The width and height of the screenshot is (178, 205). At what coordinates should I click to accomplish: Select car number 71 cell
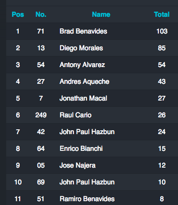pyautogui.click(x=41, y=31)
